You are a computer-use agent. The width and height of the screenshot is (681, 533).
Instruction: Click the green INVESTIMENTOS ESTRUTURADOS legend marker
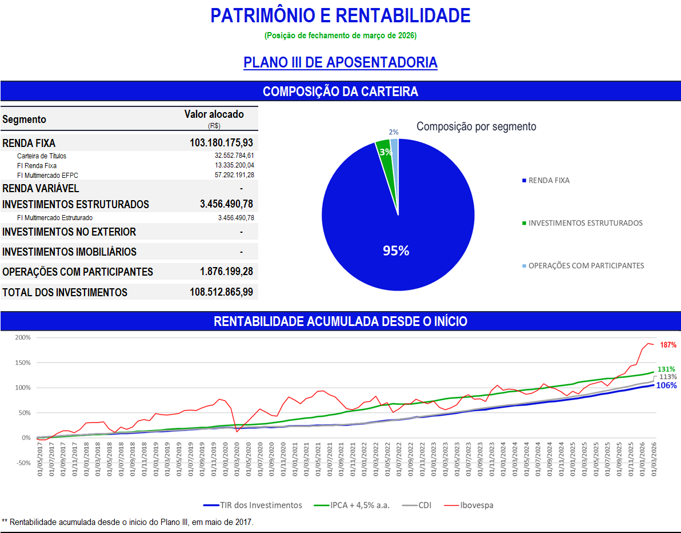pyautogui.click(x=524, y=223)
